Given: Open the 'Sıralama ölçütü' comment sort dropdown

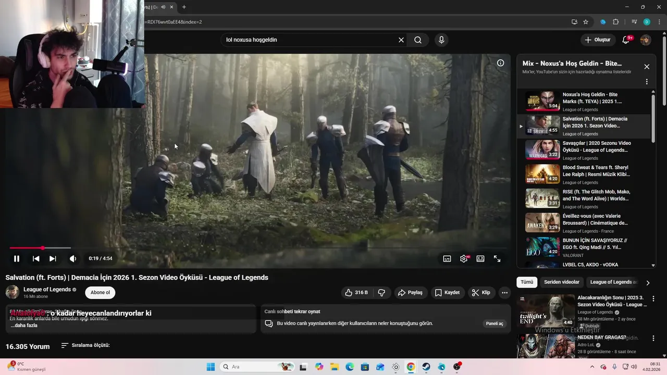Looking at the screenshot, I should coord(85,345).
